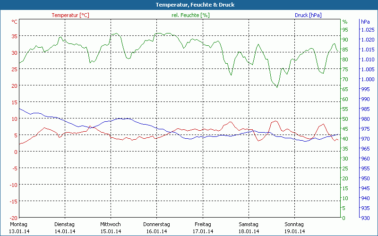378x236 pixels.
Task: Click the '1.020' tick on the pressure axis
Action: click(368, 40)
